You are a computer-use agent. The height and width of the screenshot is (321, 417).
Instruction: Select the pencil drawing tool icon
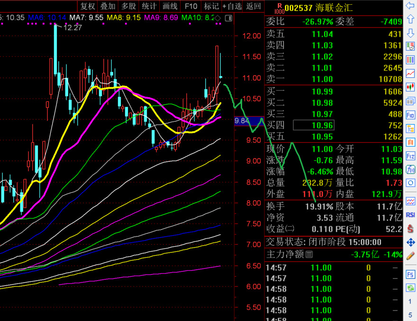[x=410, y=256]
